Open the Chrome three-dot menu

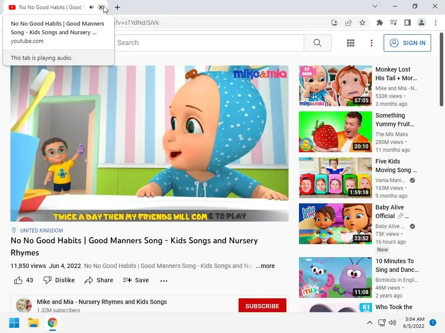(x=435, y=23)
